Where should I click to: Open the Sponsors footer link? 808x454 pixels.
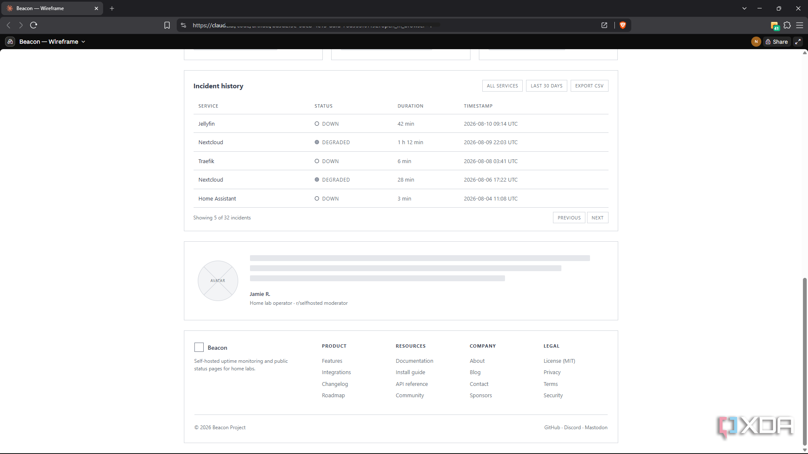coord(481,395)
